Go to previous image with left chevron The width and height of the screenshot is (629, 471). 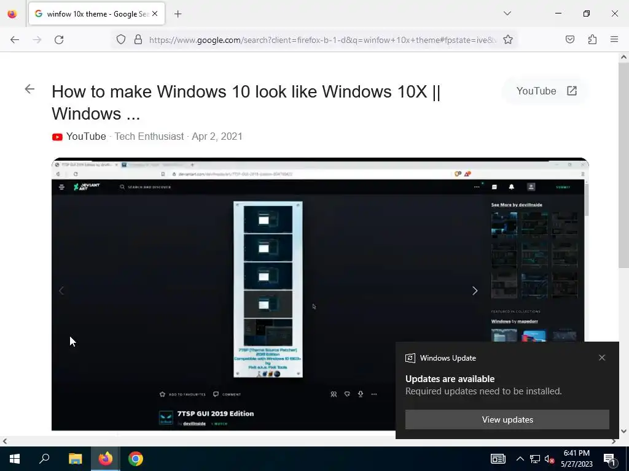click(61, 291)
